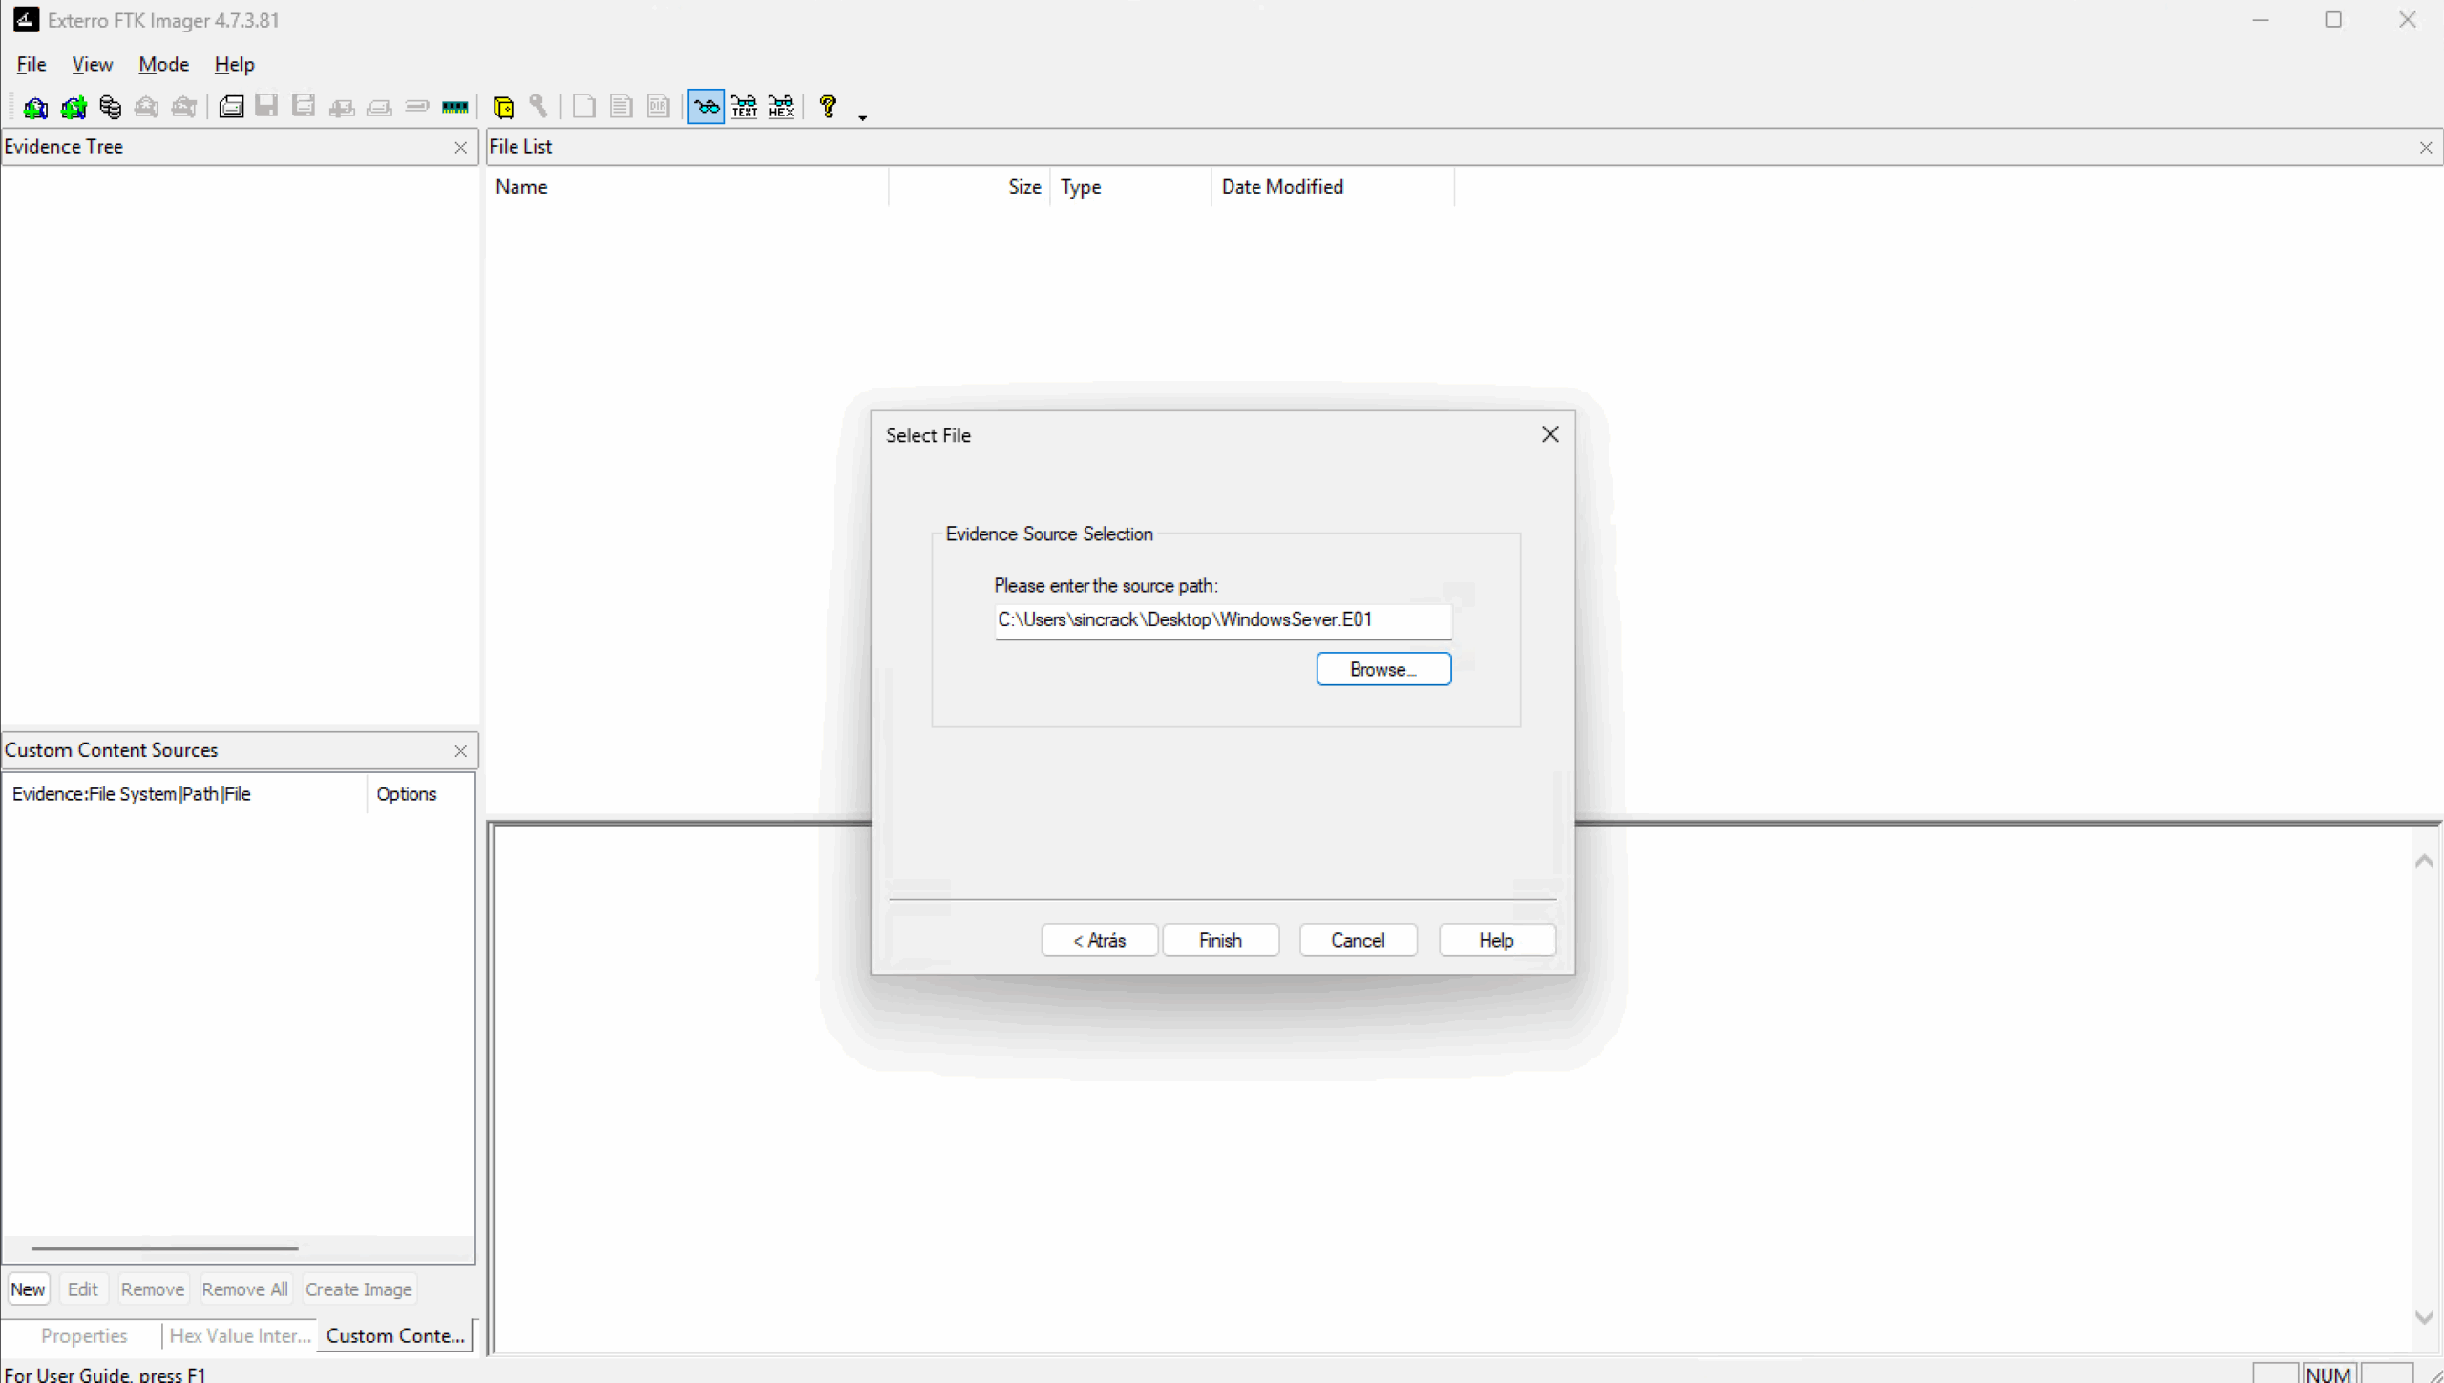Click the Add All Attached Devices icon

pos(74,107)
